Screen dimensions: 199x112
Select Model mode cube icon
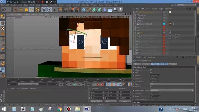[3, 23]
